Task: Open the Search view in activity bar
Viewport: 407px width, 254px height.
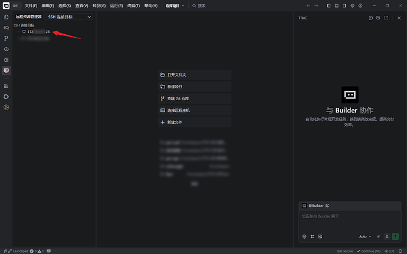Action: tap(6, 28)
